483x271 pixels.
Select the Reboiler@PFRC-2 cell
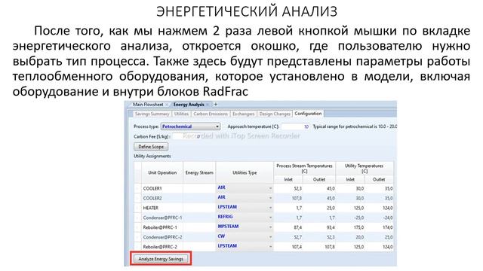162,247
